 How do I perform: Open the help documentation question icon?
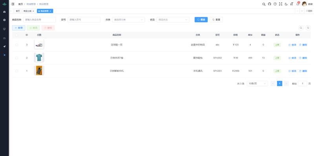click(x=275, y=4)
